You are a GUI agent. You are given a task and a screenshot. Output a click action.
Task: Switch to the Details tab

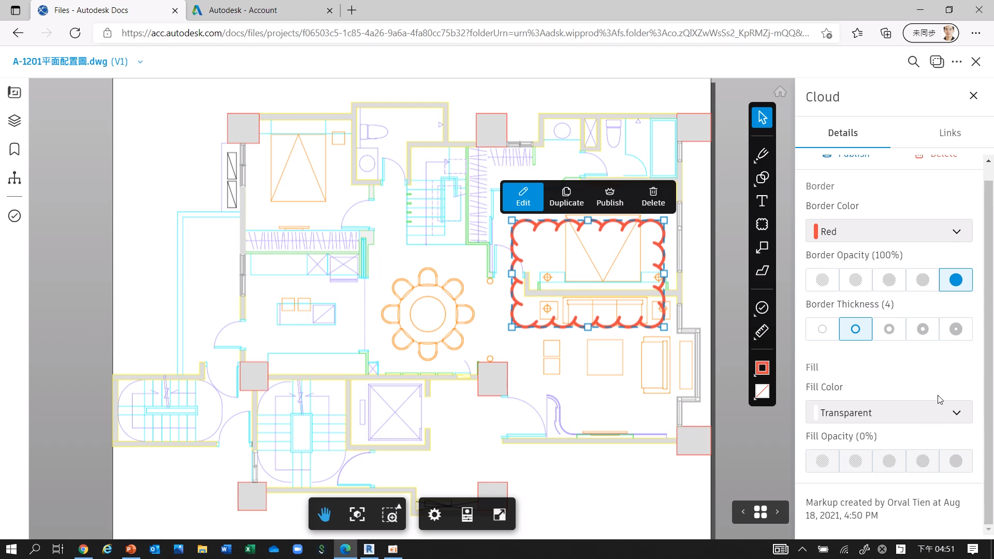(842, 133)
